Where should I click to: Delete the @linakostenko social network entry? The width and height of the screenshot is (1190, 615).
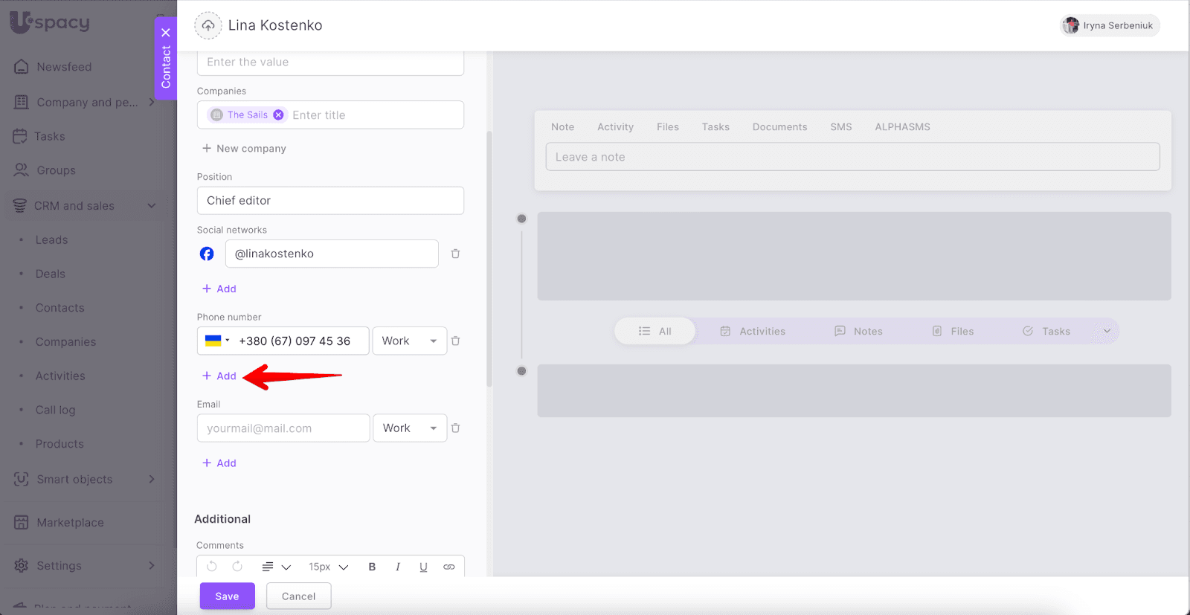click(455, 254)
